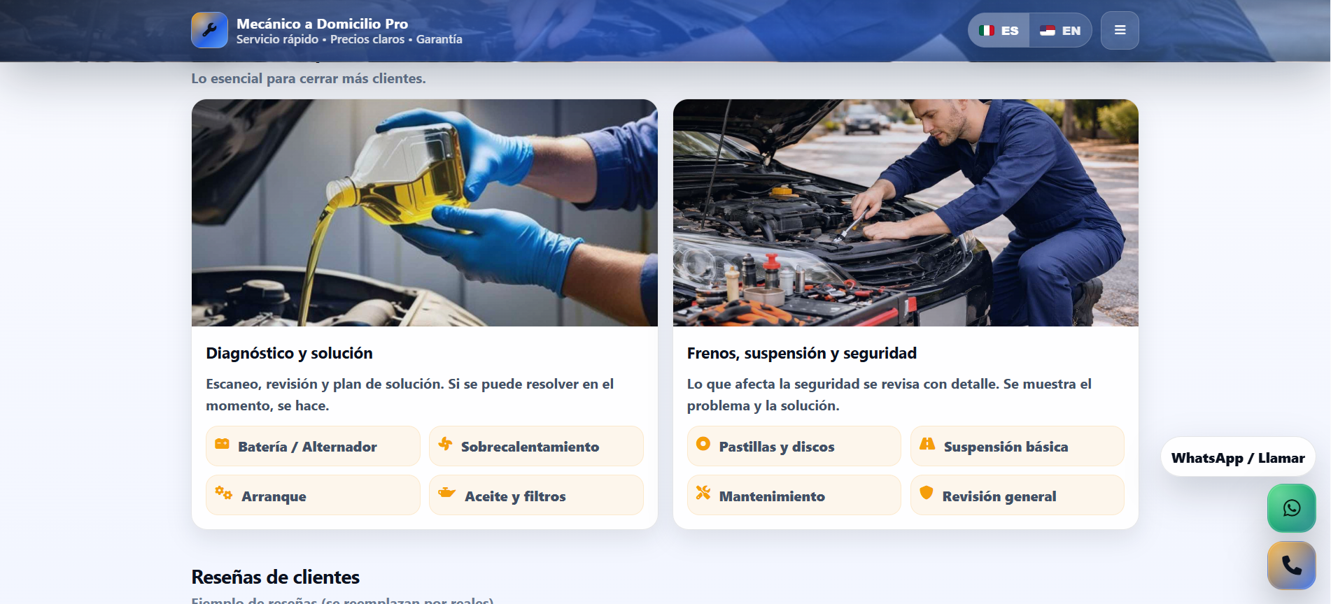Tap the phone call icon button

[1291, 565]
